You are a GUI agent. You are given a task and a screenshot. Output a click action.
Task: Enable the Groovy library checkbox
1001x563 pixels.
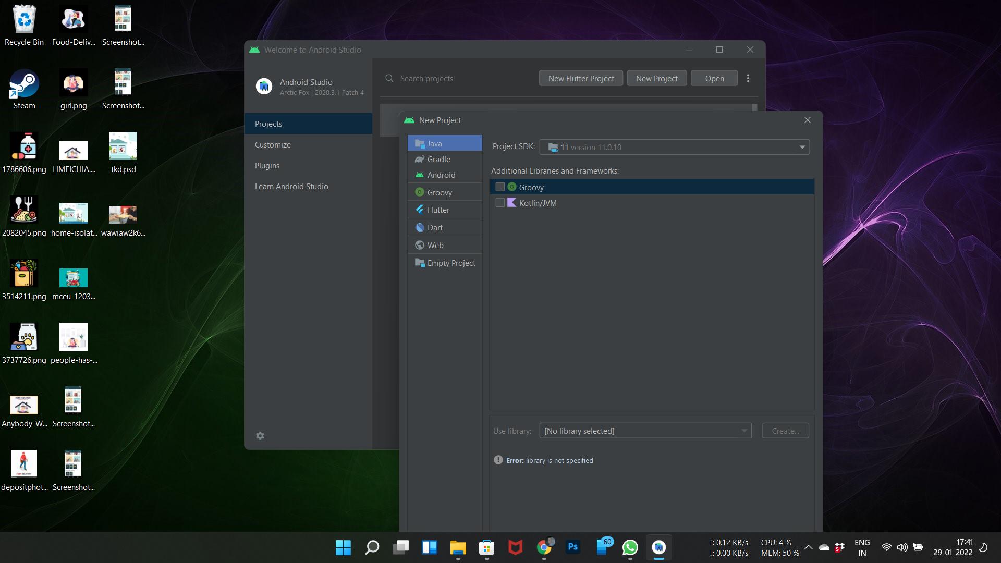[x=500, y=187]
